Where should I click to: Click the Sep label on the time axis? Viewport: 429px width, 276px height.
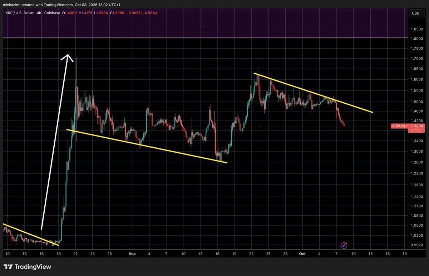pos(132,253)
